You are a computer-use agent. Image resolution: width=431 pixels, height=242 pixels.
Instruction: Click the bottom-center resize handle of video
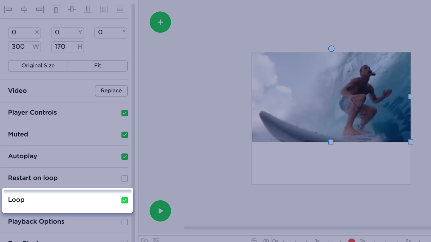tap(331, 142)
